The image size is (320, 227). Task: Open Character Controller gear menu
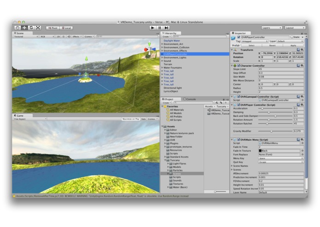pyautogui.click(x=302, y=66)
